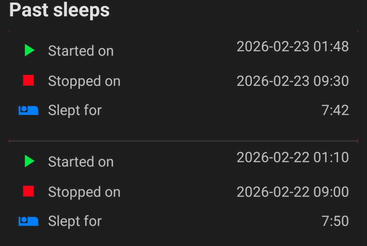Viewport: 367px width, 246px height.
Task: Select "Stopped on" label of Feb 23 entry
Action: pyautogui.click(x=84, y=81)
